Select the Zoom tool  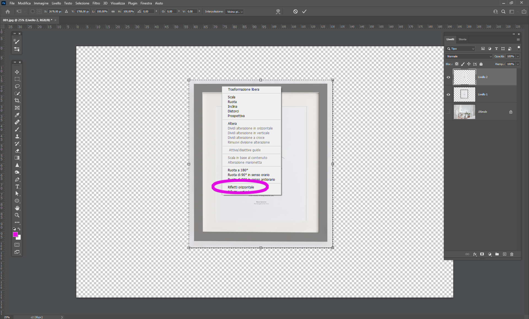(x=17, y=215)
